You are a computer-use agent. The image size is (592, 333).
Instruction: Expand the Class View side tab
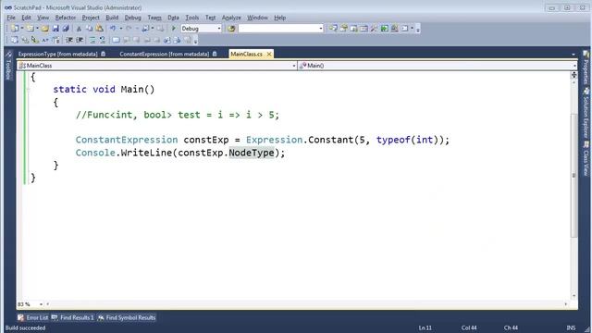(x=586, y=158)
